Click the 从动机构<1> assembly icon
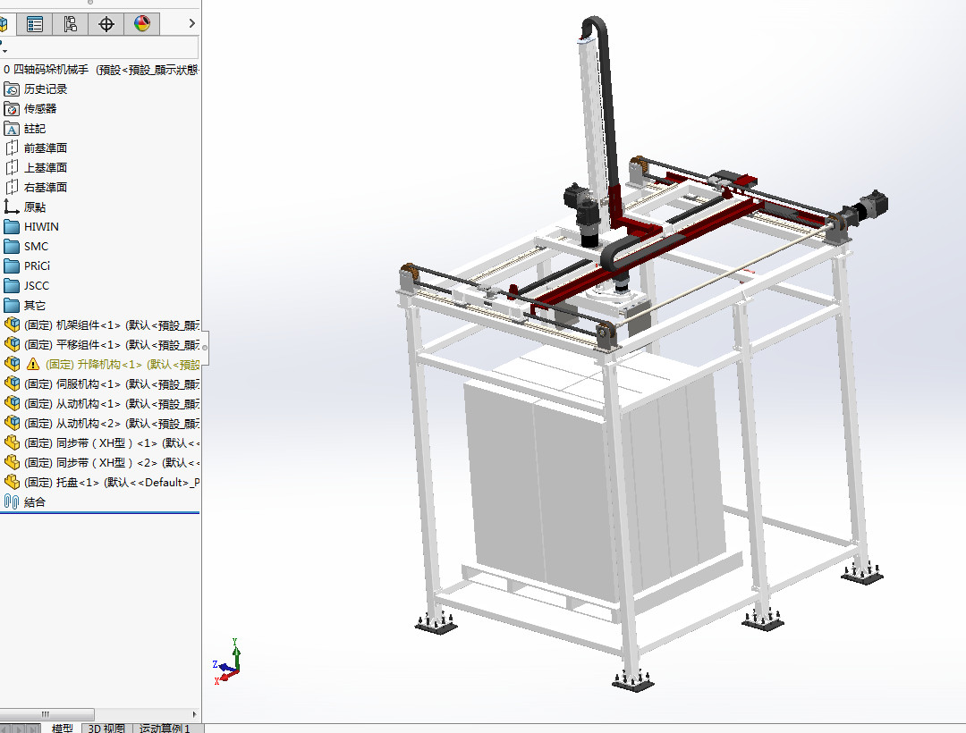Image resolution: width=966 pixels, height=733 pixels. pos(12,403)
